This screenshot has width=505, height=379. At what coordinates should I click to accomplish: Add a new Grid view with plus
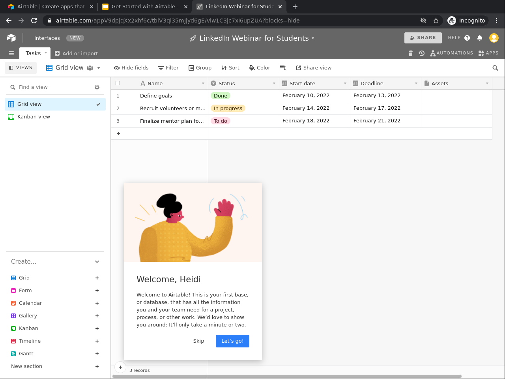pyautogui.click(x=97, y=278)
